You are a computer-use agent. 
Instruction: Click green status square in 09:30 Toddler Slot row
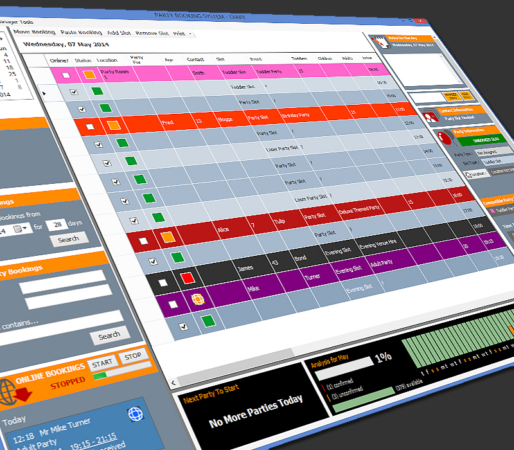pos(98,91)
